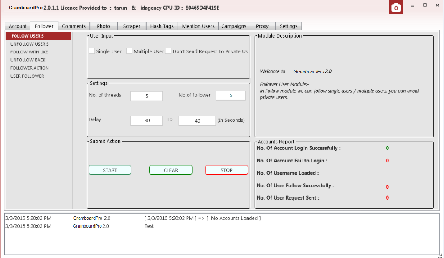The height and width of the screenshot is (258, 444).
Task: Edit the minimum Delay field showing 30
Action: pos(147,121)
